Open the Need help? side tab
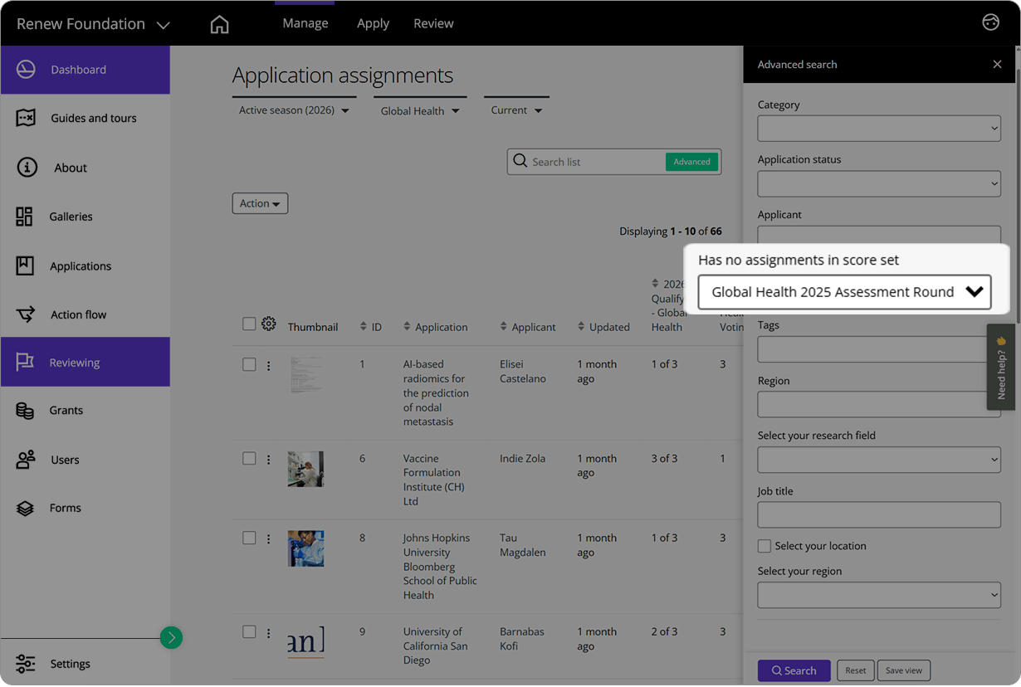 1001,367
